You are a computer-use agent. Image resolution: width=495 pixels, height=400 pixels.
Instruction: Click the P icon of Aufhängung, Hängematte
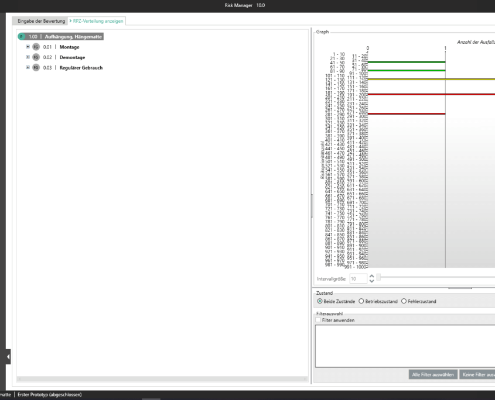[x=22, y=36]
